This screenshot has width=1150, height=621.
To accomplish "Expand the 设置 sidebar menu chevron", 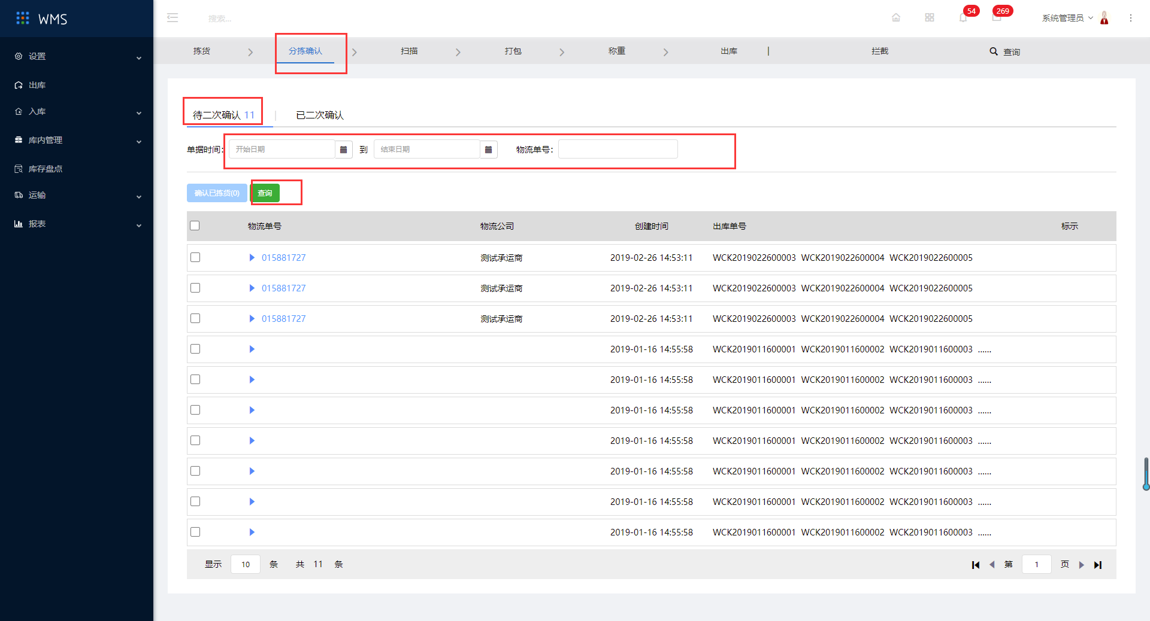I will pyautogui.click(x=139, y=58).
